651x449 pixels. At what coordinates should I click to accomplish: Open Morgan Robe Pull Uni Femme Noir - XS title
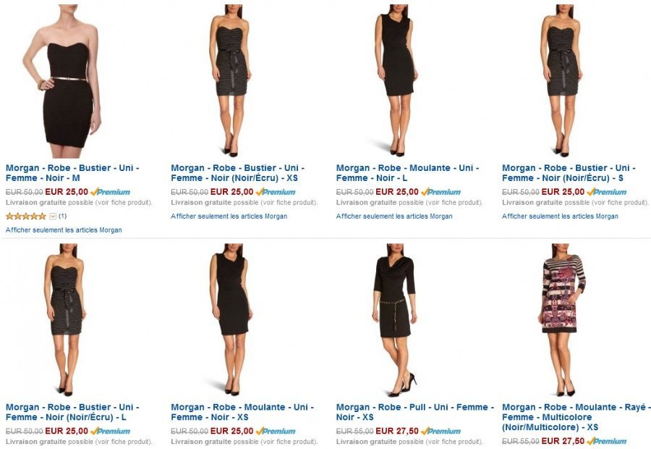[415, 412]
